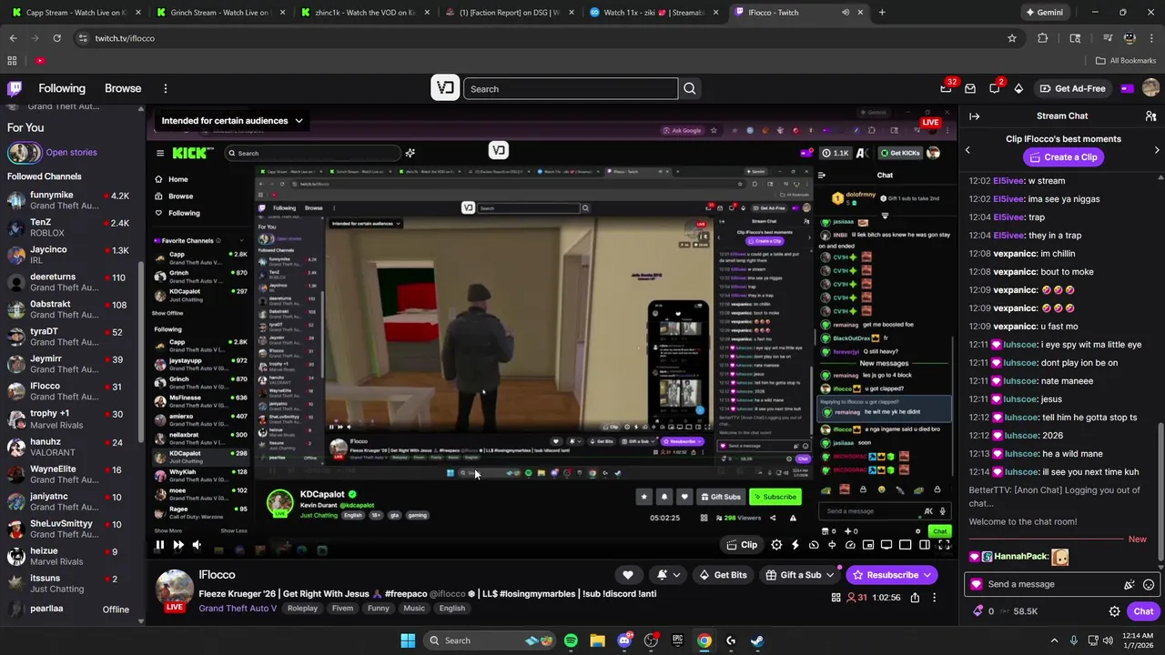Expand the Gift a Sub arrow
1165x655 pixels.
pyautogui.click(x=828, y=575)
